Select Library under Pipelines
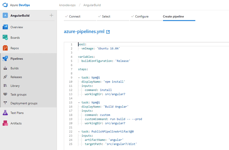This screenshot has width=229, height=150. (x=15, y=86)
